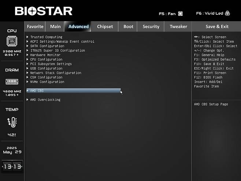This screenshot has width=241, height=181.
Task: Open the Vivid LED icon
Action: pos(227,13)
